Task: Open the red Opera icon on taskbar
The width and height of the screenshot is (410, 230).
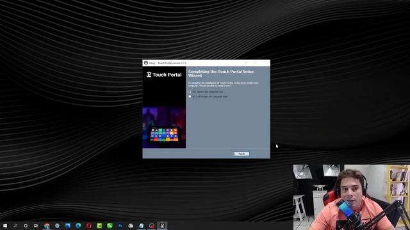Action: [88, 226]
